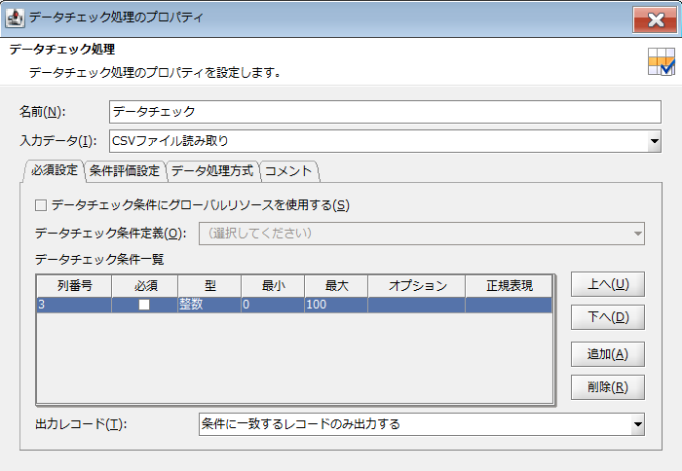Select the 型 cell showing 整数

(x=208, y=305)
